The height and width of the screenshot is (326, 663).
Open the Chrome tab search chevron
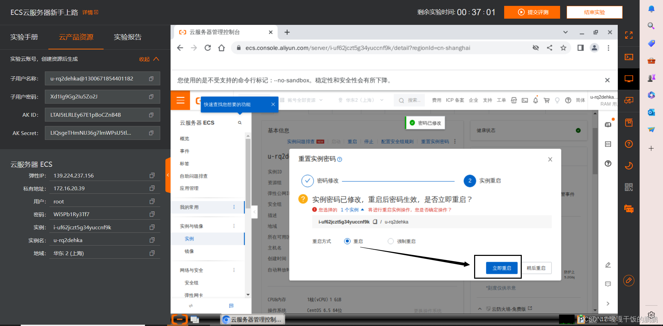click(x=565, y=32)
